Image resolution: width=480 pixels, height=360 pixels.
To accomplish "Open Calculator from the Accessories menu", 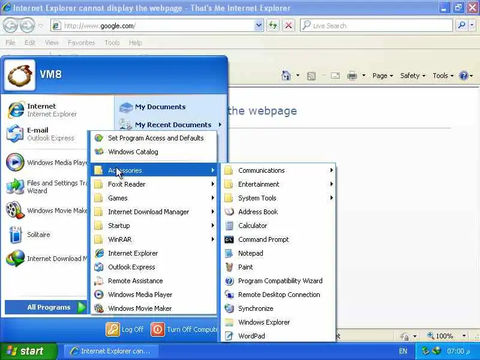I will click(x=278, y=226).
